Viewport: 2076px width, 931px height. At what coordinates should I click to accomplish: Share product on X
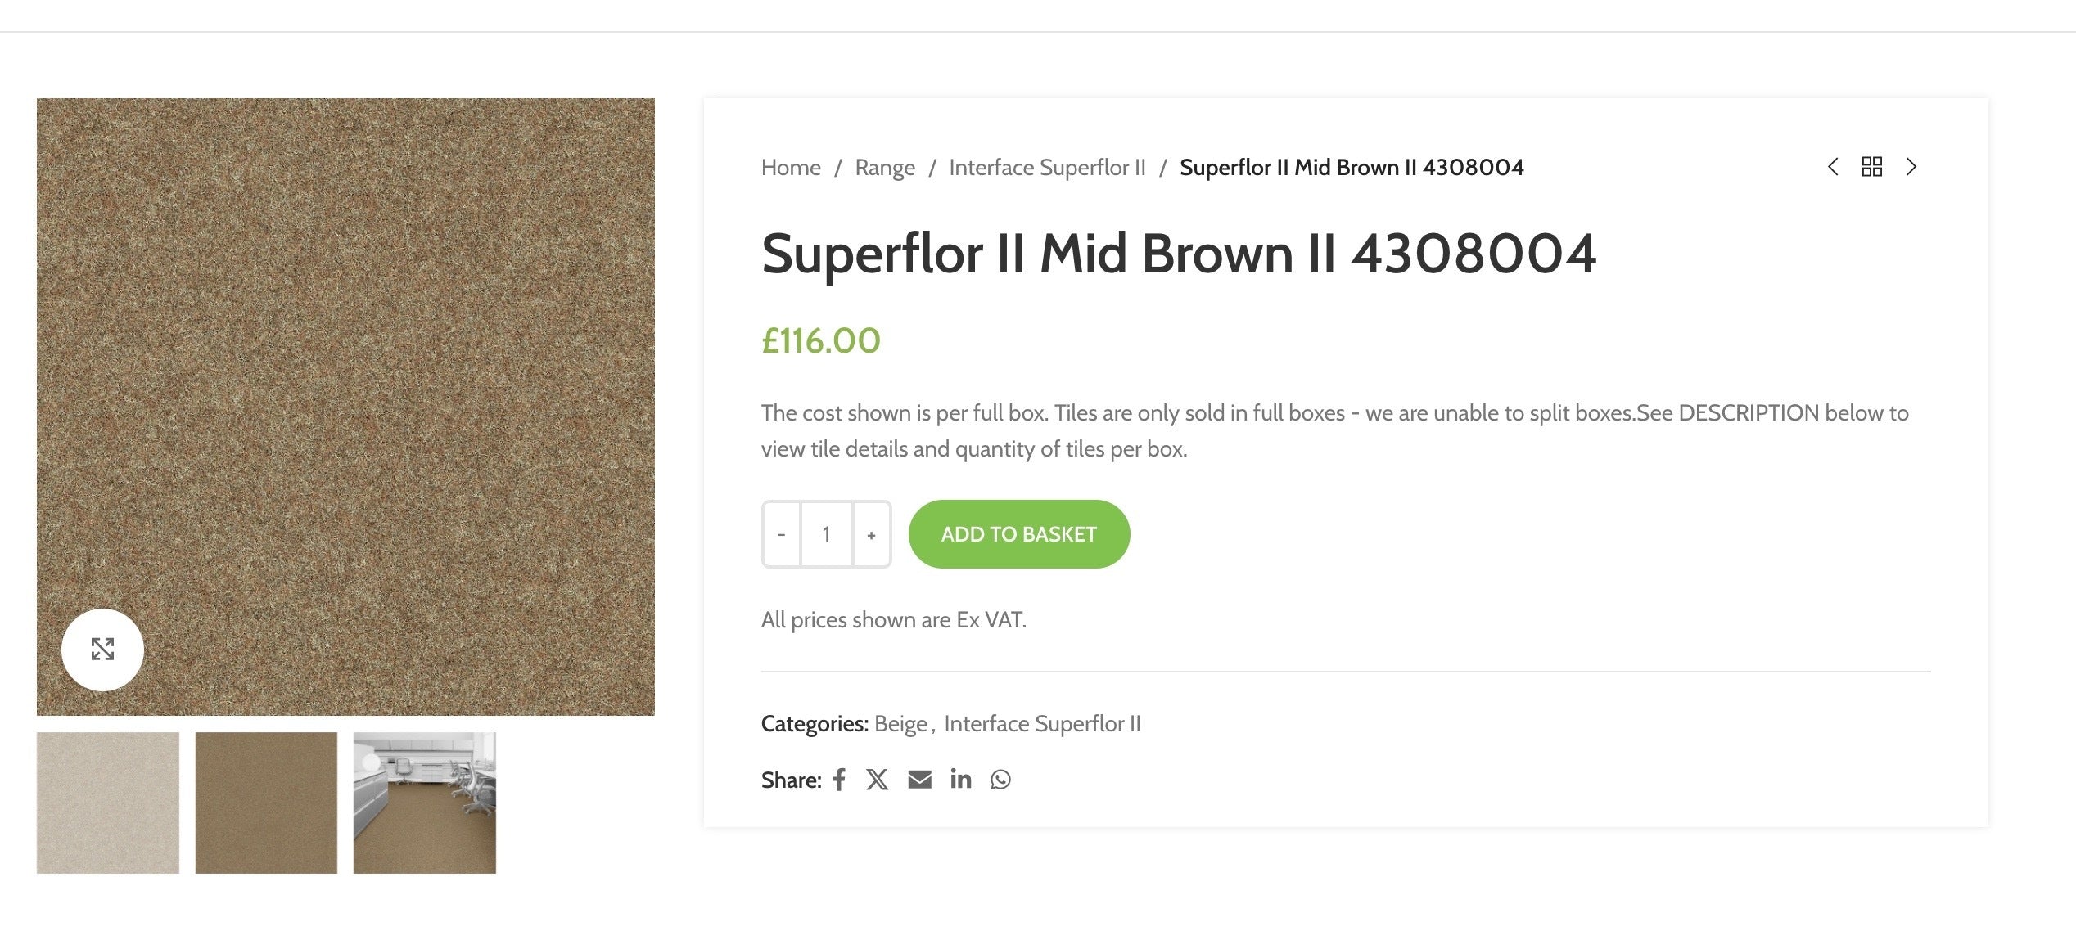point(878,780)
